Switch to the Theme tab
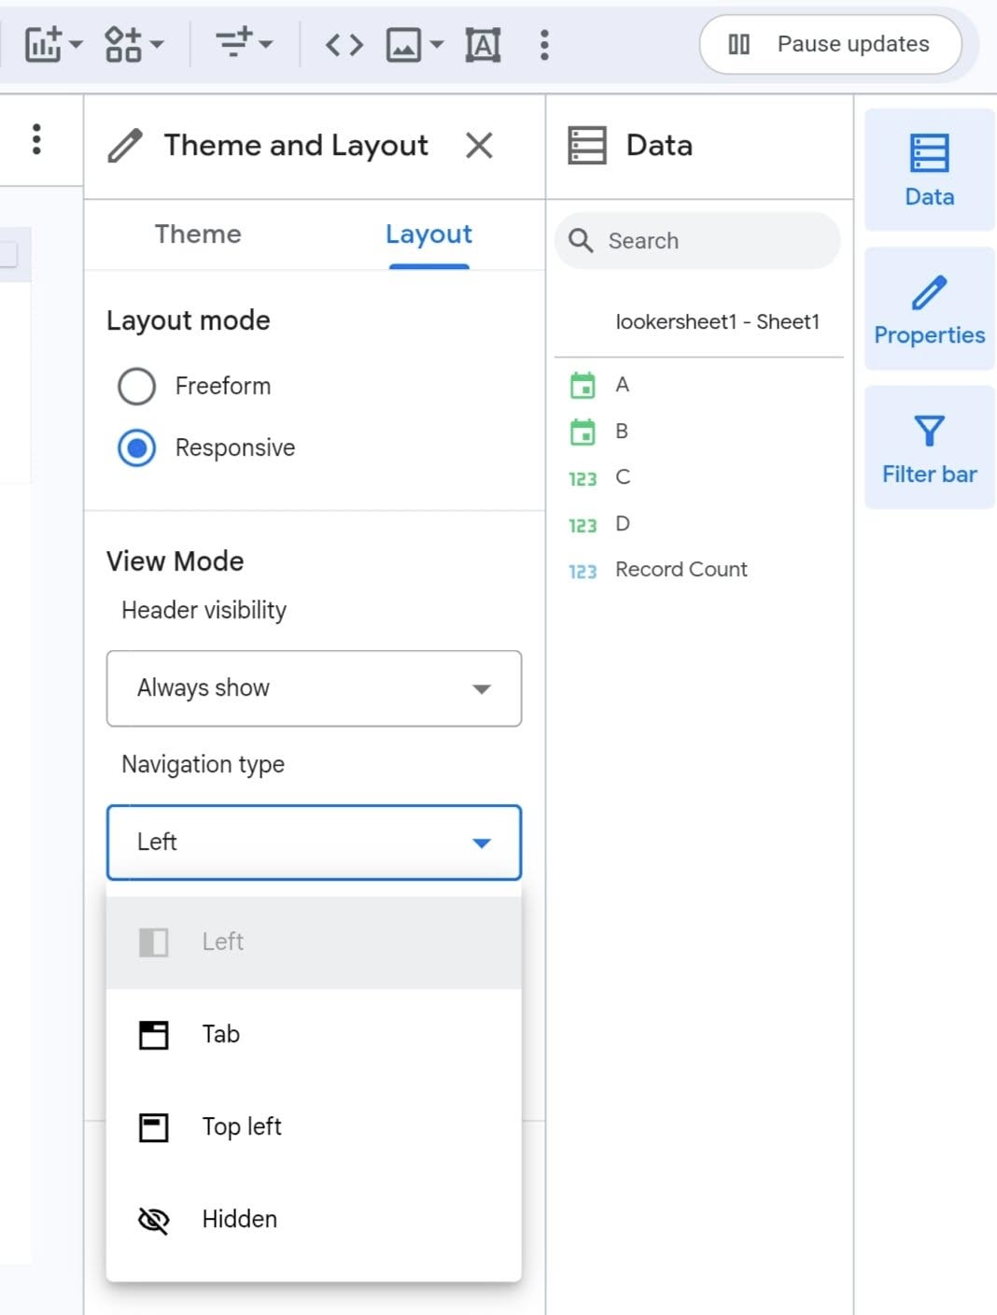The height and width of the screenshot is (1315, 997). coord(198,234)
